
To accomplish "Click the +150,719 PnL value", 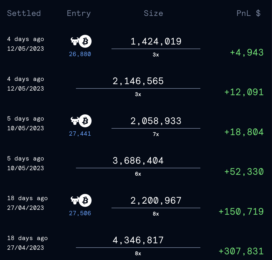I will coord(241,212).
